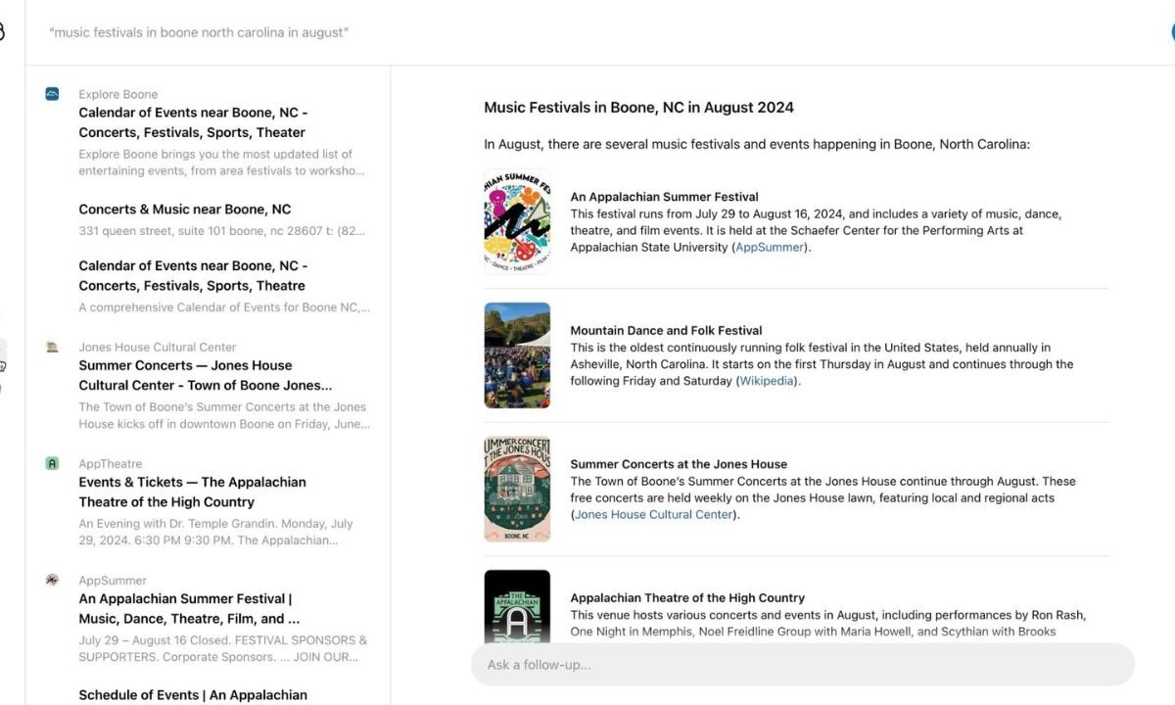Viewport: 1175px width, 705px height.
Task: Open the Summer Concerts Jones House poster thumbnail
Action: click(517, 489)
